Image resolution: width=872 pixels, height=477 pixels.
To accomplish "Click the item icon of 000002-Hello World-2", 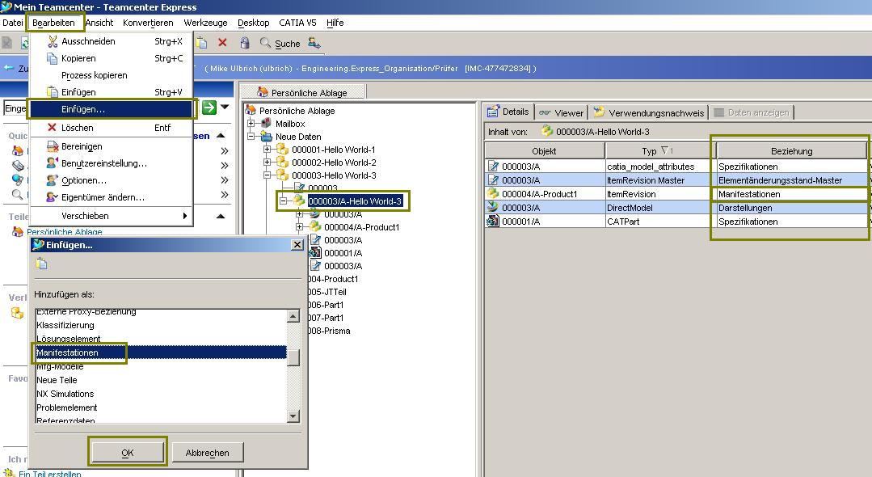I will pyautogui.click(x=283, y=162).
